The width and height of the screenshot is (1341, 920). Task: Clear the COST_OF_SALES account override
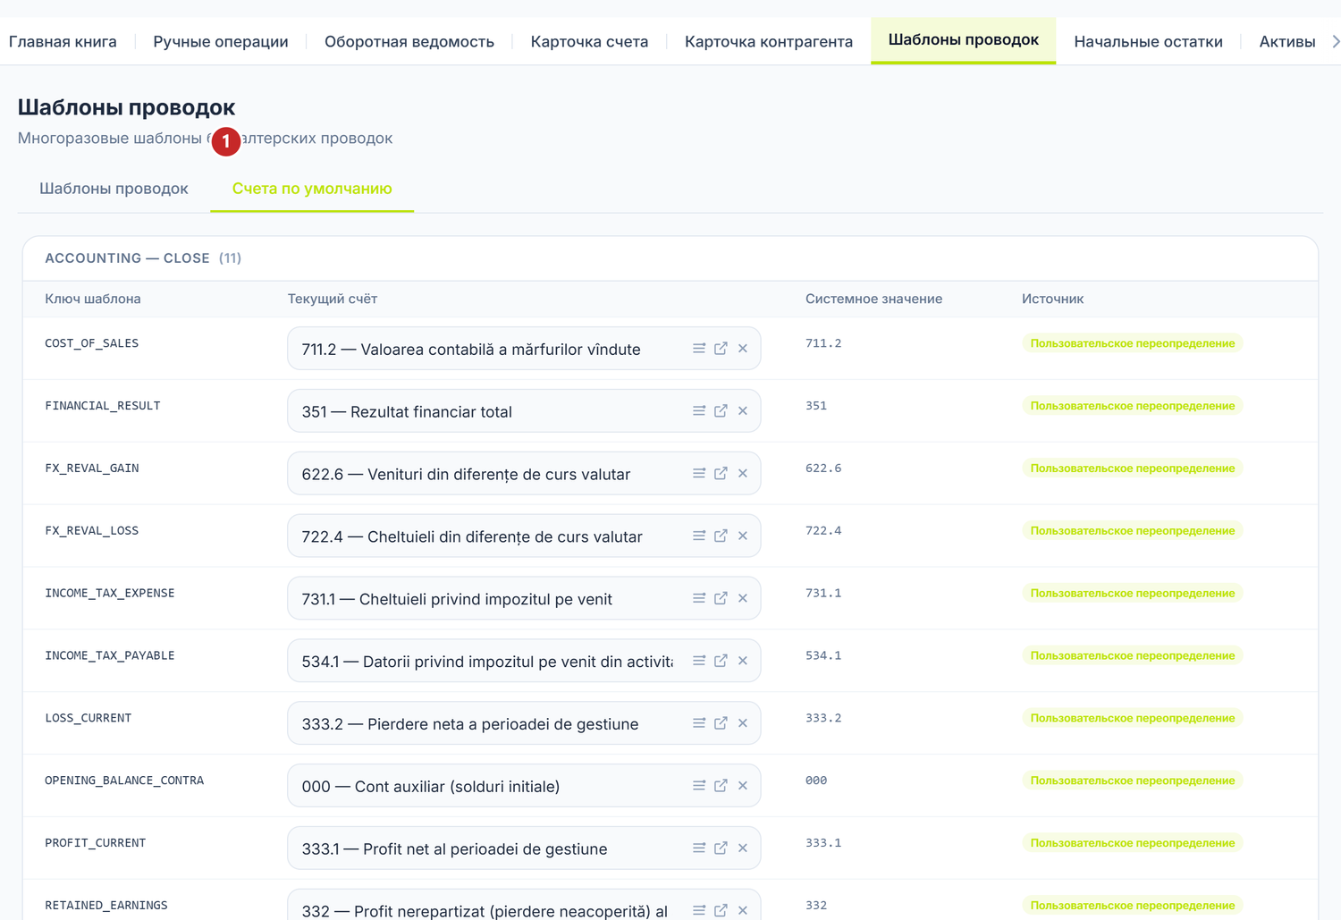click(743, 349)
